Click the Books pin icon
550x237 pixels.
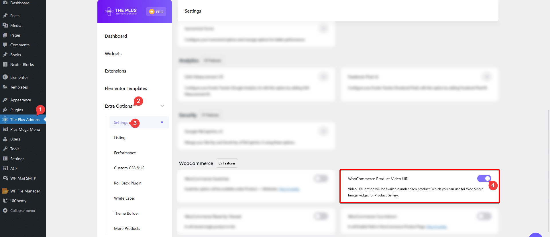(x=5, y=55)
